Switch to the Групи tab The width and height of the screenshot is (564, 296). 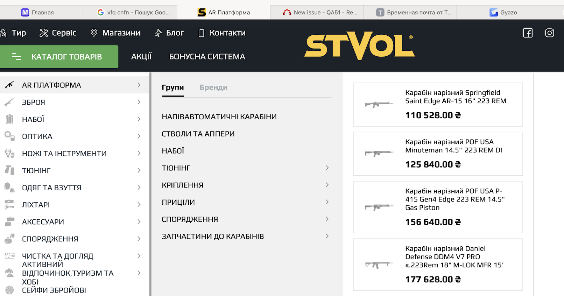click(x=173, y=87)
